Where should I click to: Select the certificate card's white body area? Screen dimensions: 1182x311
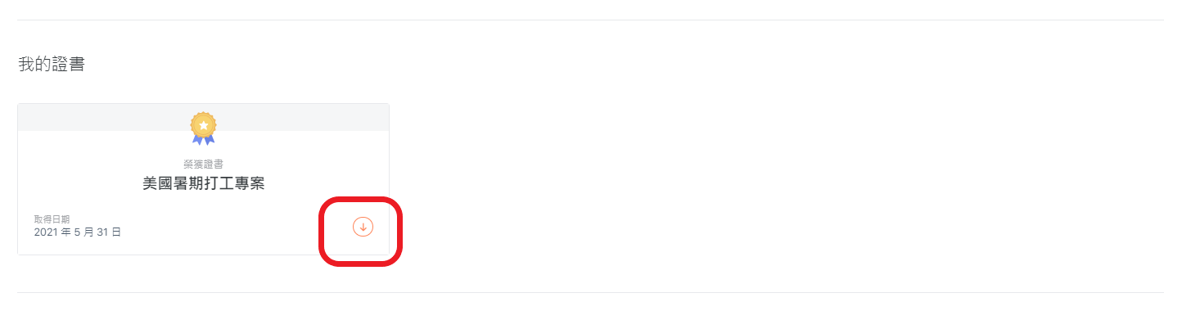(x=203, y=192)
